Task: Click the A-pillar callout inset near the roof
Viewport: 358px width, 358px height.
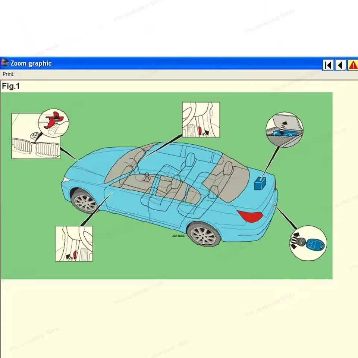Action: point(201,119)
